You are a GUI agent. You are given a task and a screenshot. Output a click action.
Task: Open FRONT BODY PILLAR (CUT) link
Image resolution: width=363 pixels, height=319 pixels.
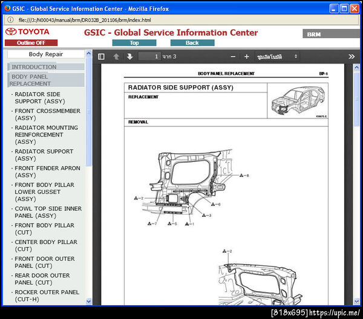point(44,228)
